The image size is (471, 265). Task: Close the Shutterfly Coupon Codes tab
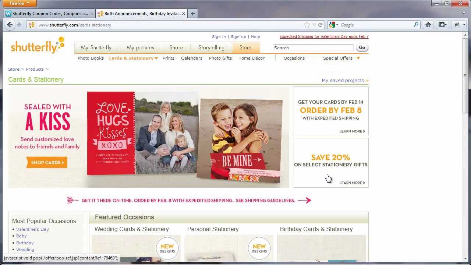click(92, 14)
